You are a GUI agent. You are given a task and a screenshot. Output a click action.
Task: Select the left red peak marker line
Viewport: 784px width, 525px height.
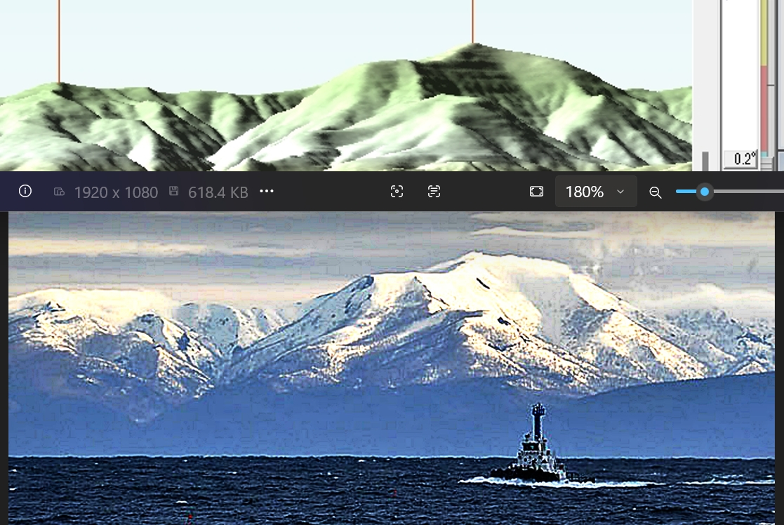click(59, 42)
